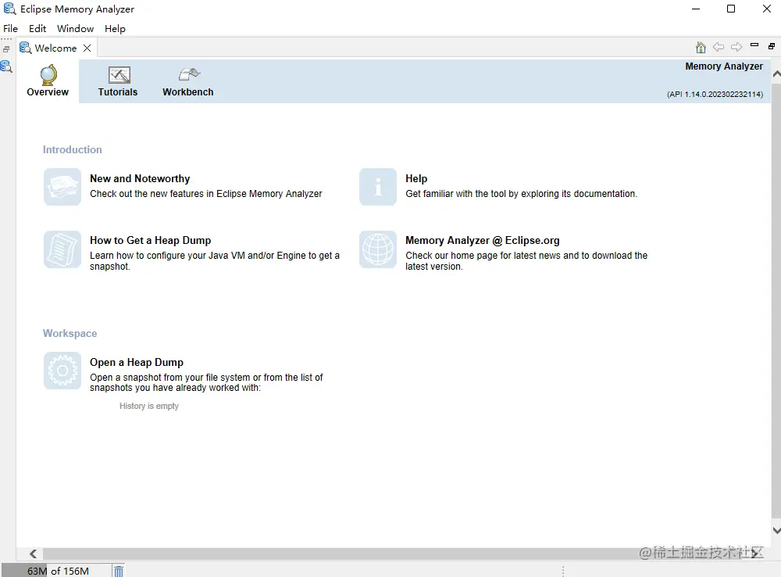Click the Workspace section heading
781x577 pixels.
[70, 333]
